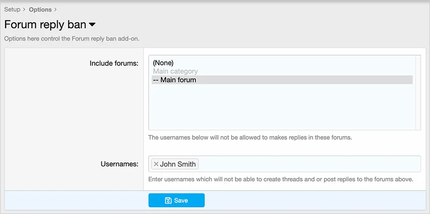This screenshot has height=214, width=430.
Task: Open the Forum reply ban dropdown arrow
Action: (92, 24)
